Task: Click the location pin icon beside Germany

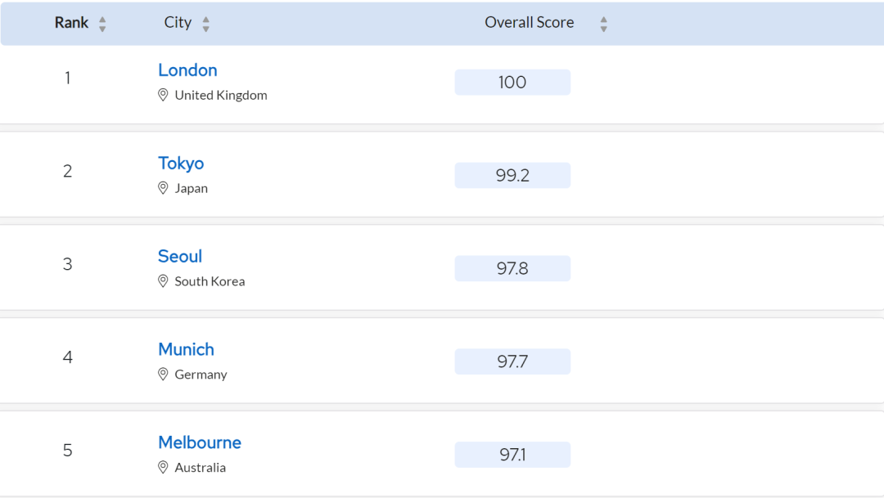Action: (x=163, y=374)
